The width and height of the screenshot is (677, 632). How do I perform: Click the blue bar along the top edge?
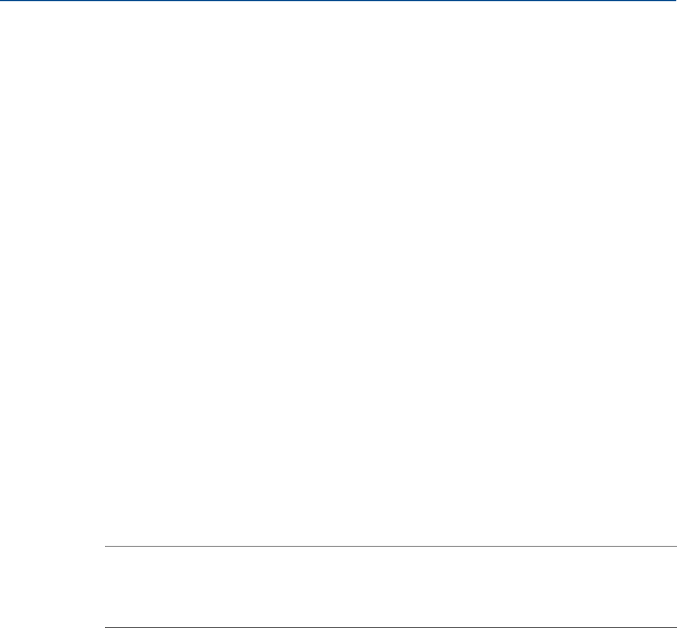click(x=338, y=1)
